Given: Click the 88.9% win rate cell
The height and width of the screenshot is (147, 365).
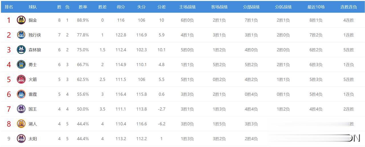Looking at the screenshot, I should [x=83, y=20].
